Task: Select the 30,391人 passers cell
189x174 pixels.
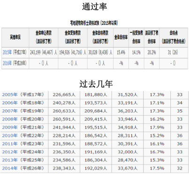Action: [x=128, y=144]
